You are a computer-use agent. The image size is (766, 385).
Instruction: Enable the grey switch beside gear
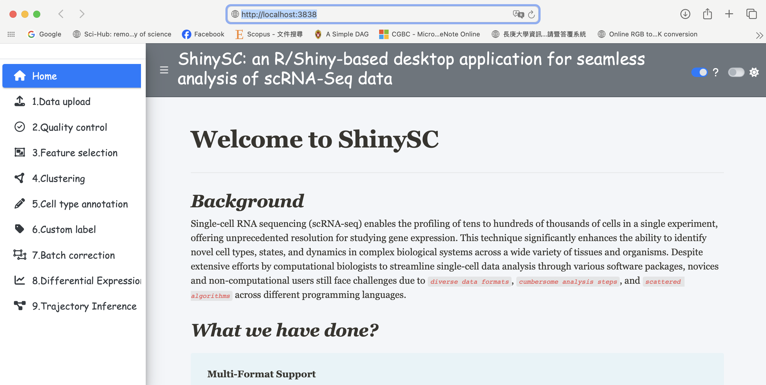tap(736, 72)
